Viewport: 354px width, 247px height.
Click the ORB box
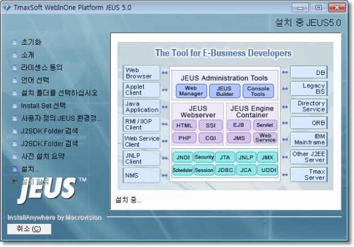coord(309,123)
